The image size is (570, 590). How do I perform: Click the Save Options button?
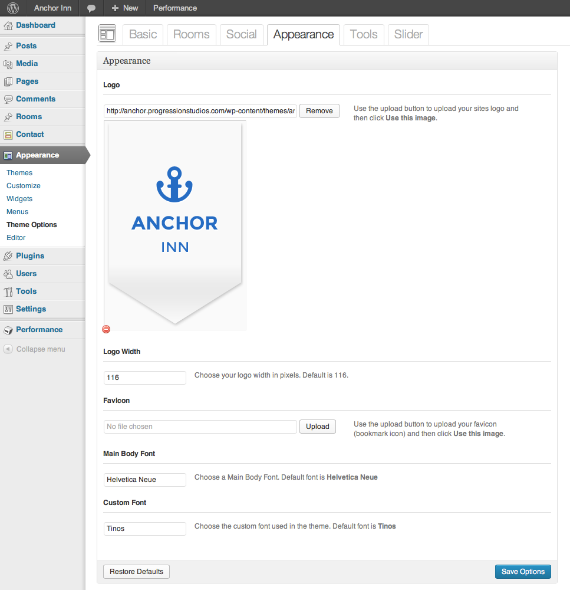point(523,572)
